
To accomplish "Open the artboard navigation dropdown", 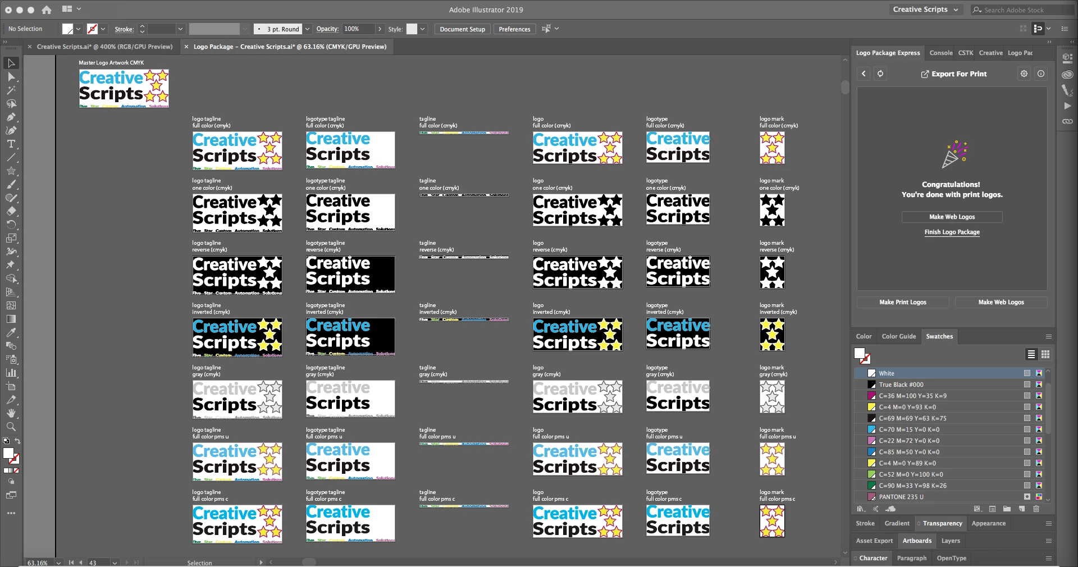I will point(115,563).
